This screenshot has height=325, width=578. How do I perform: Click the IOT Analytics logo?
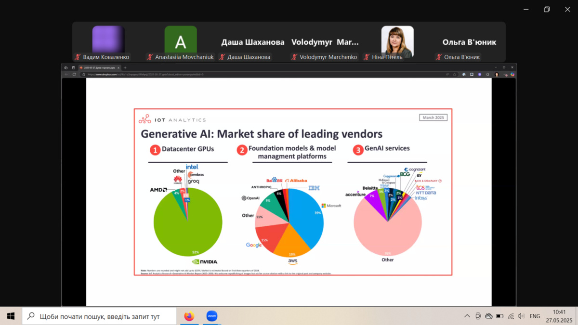pos(172,119)
